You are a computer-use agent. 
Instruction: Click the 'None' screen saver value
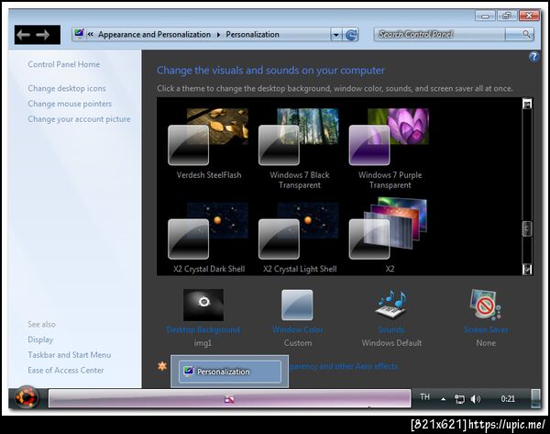[x=486, y=343]
